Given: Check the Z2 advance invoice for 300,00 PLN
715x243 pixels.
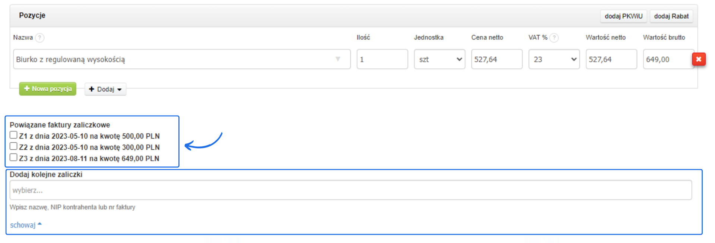Looking at the screenshot, I should 13,146.
